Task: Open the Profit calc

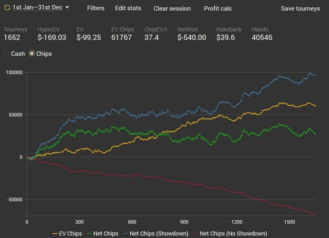Action: click(x=218, y=8)
